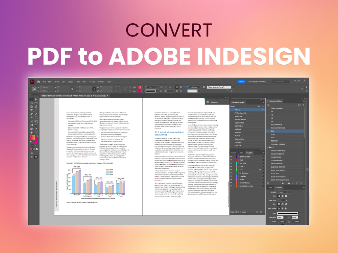
Task: Select the Eyedropper tool
Action: tap(36, 129)
